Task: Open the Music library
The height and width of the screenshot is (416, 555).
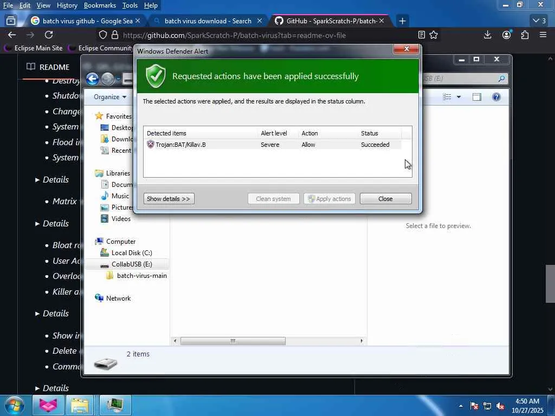Action: point(115,196)
